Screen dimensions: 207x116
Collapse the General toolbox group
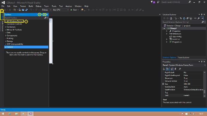(5, 47)
